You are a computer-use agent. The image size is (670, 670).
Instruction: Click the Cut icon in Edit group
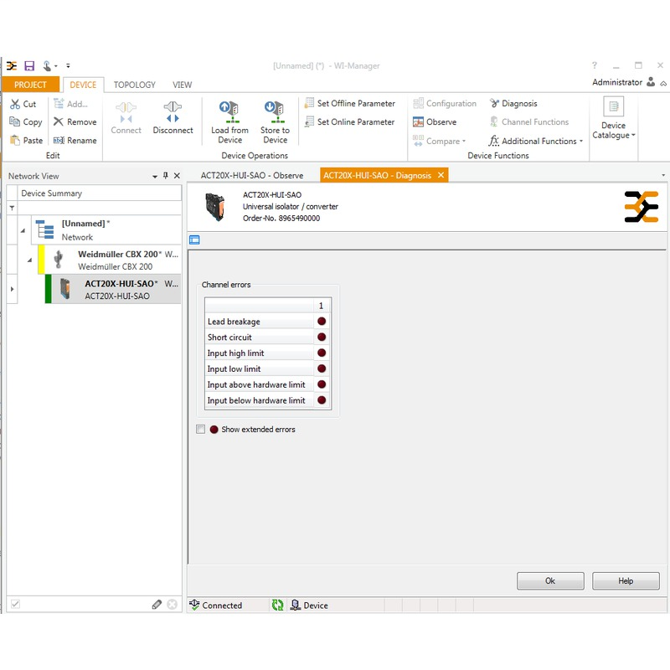tap(15, 104)
